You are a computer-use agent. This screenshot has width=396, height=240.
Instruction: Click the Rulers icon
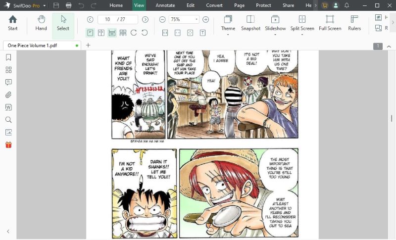[x=354, y=23]
